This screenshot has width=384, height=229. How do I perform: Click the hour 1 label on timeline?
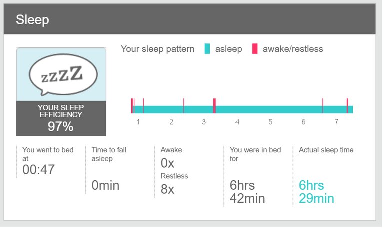point(138,122)
